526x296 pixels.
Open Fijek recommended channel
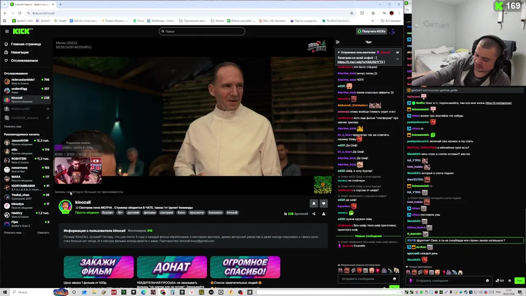click(x=26, y=224)
